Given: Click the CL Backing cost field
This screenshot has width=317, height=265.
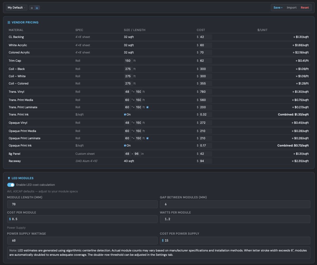Looking at the screenshot, I should pos(205,37).
